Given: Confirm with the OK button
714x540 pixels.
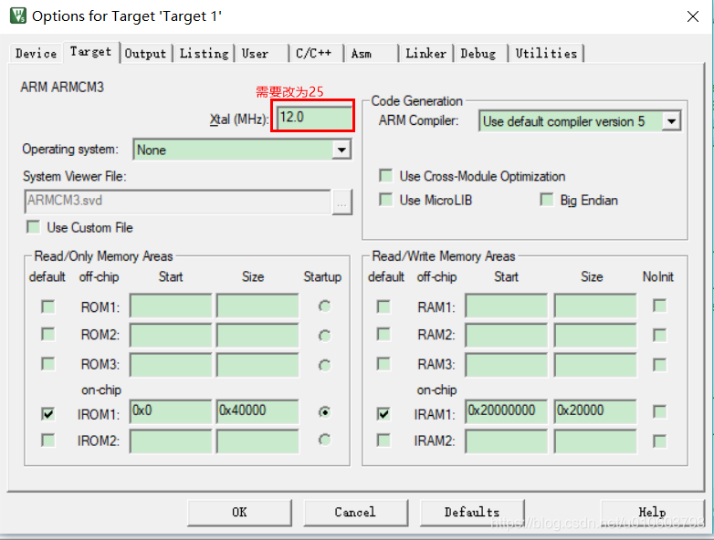Looking at the screenshot, I should coord(239,513).
